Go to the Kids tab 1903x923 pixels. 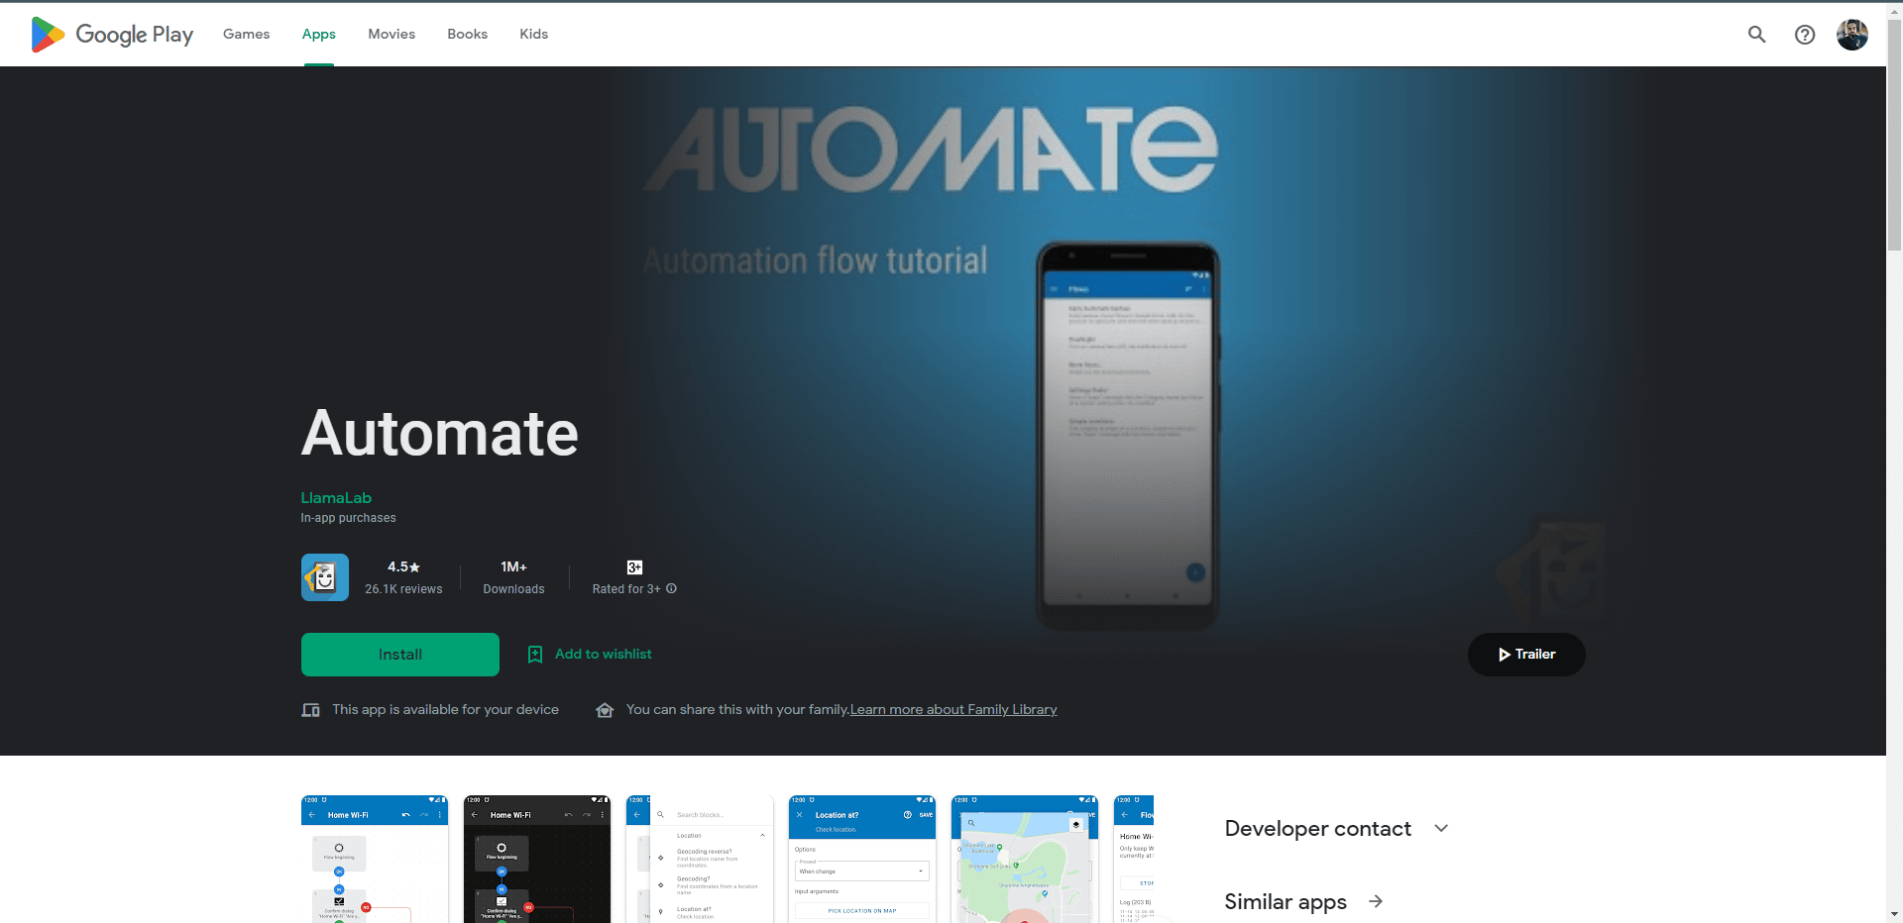533,34
